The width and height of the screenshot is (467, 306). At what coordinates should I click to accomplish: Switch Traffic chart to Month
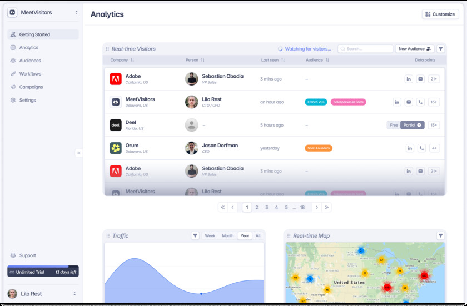tap(228, 236)
